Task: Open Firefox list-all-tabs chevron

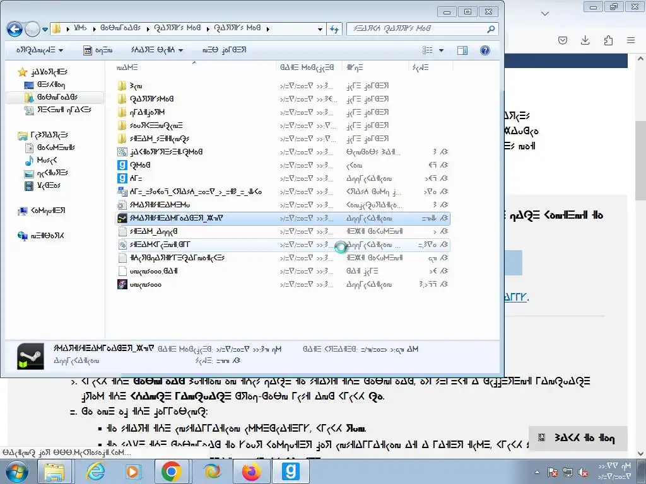Action: click(x=544, y=14)
